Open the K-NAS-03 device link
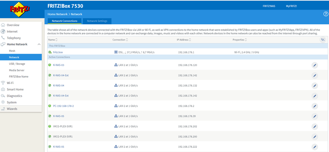Screen dimensions: 329x152 point(59,65)
